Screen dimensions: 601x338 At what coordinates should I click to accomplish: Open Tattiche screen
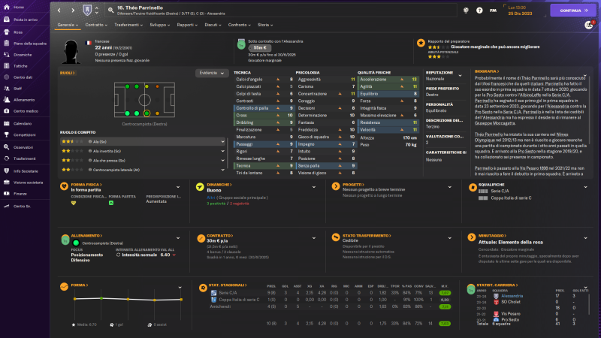[20, 66]
